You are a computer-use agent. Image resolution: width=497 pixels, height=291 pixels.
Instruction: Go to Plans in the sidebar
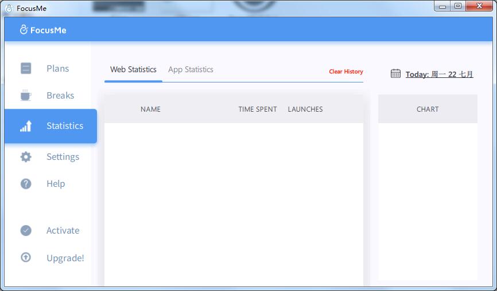pyautogui.click(x=58, y=68)
